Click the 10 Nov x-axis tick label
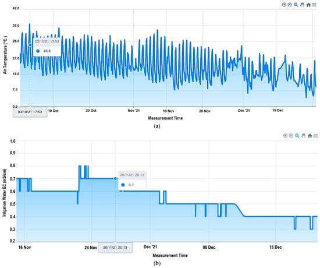Image resolution: width=320 pixels, height=268 pixels. (168, 111)
